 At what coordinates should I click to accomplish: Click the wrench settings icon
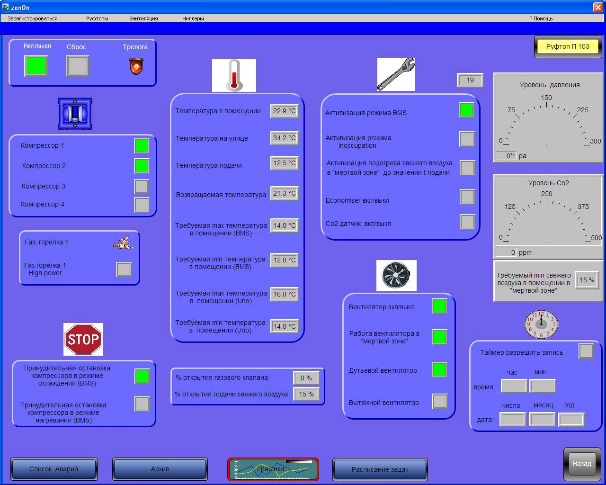tap(396, 74)
